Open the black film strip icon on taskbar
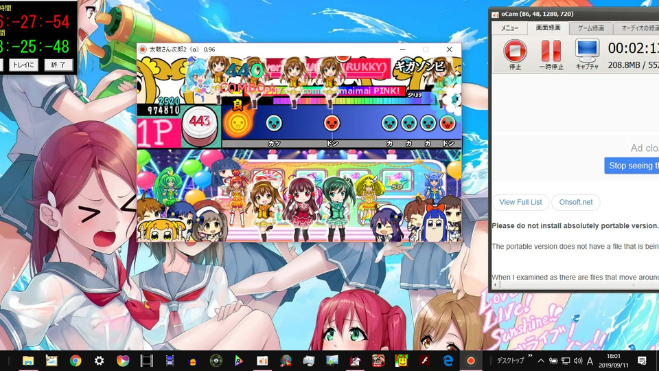 click(146, 361)
